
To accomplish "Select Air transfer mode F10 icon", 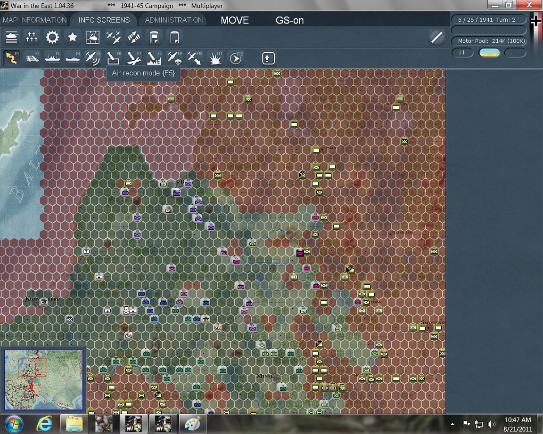I will [x=194, y=58].
